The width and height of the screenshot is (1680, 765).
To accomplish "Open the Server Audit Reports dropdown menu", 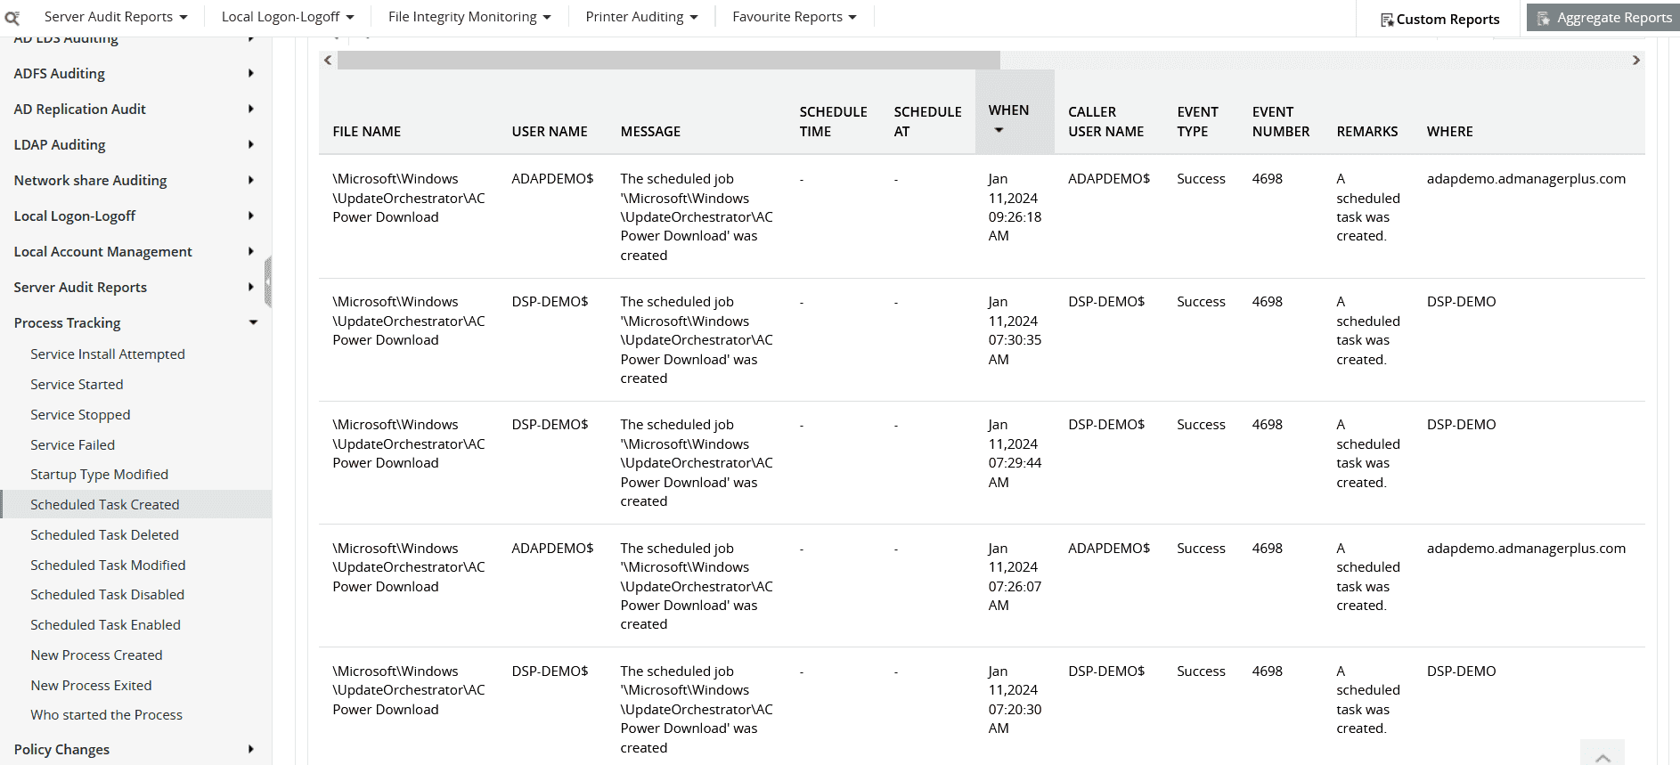I will pyautogui.click(x=116, y=17).
